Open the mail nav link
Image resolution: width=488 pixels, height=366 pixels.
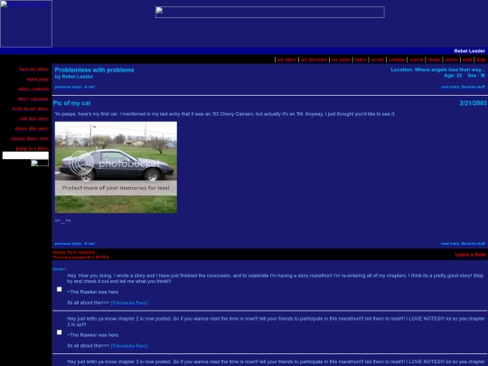(x=467, y=60)
